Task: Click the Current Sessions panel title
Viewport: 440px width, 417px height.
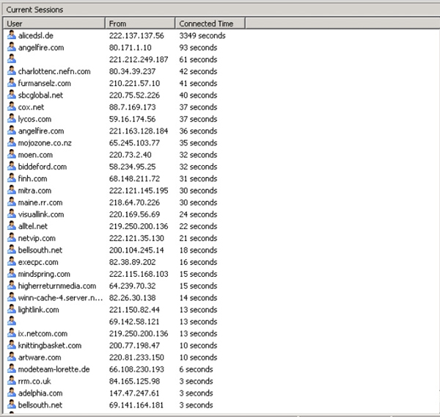Action: pyautogui.click(x=34, y=10)
